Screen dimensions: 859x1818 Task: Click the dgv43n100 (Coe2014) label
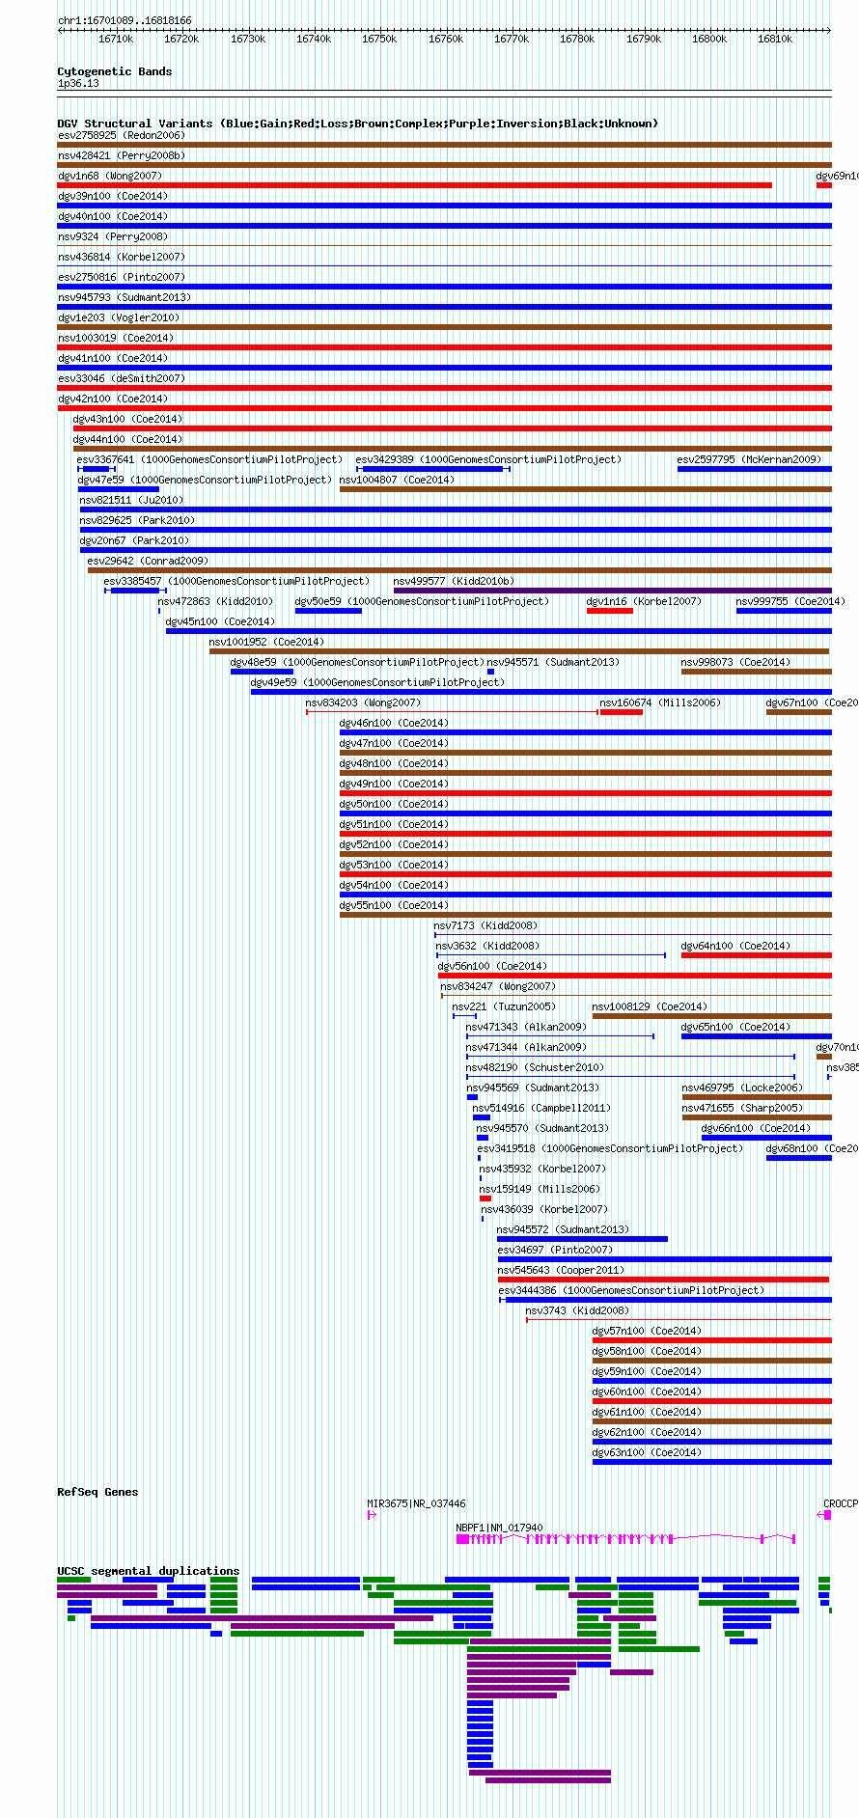pos(127,419)
